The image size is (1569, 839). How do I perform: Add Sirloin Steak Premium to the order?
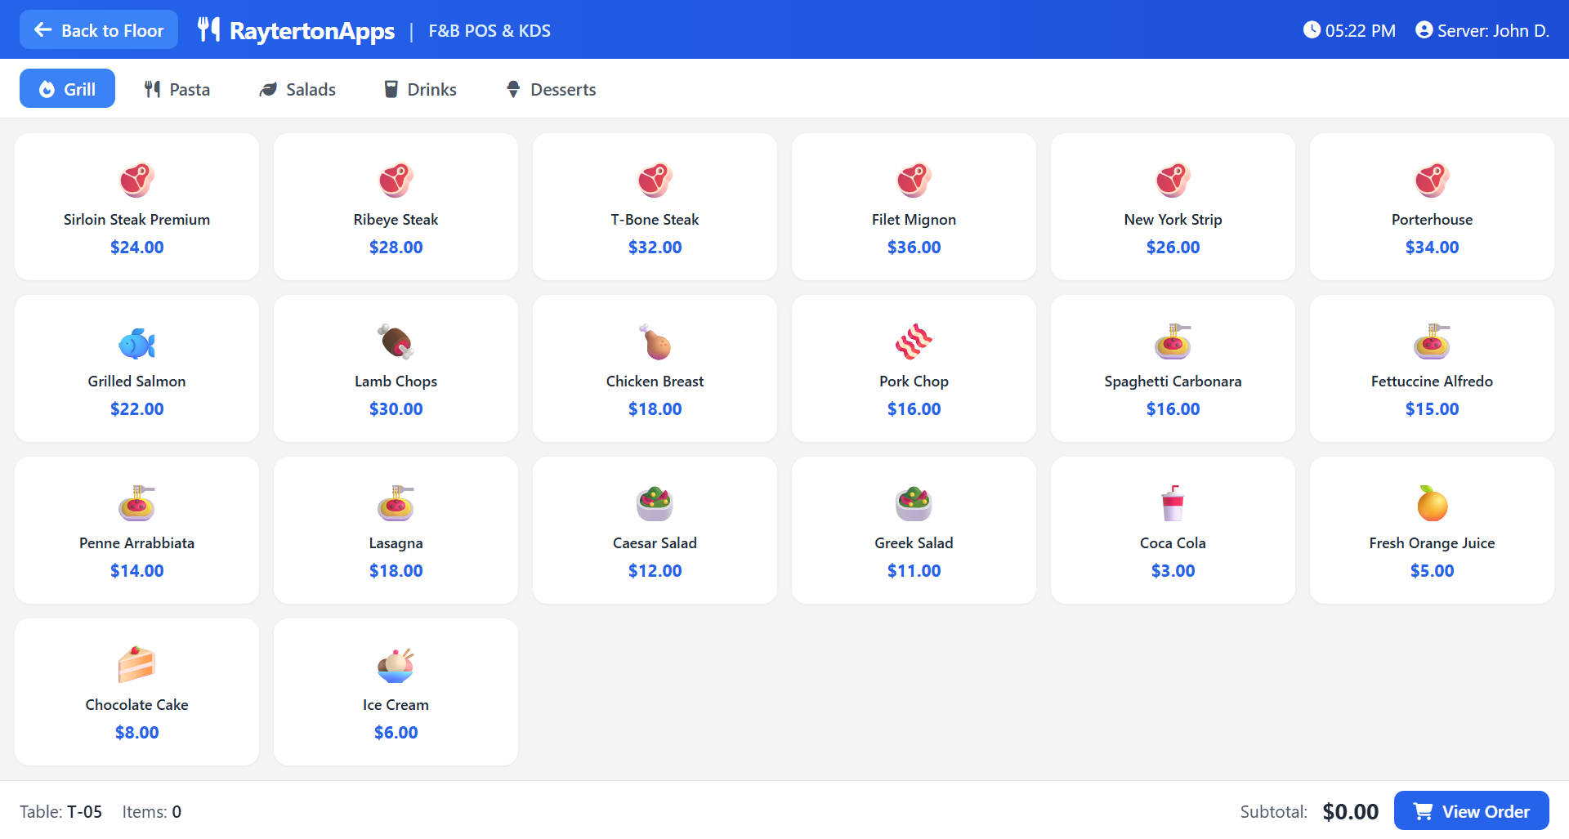tap(136, 206)
